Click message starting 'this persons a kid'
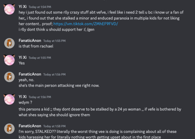 coord(100,112)
